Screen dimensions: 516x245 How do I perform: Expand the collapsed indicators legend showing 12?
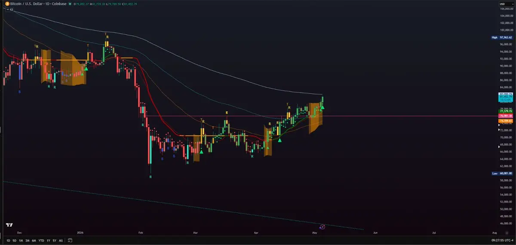pos(10,9)
